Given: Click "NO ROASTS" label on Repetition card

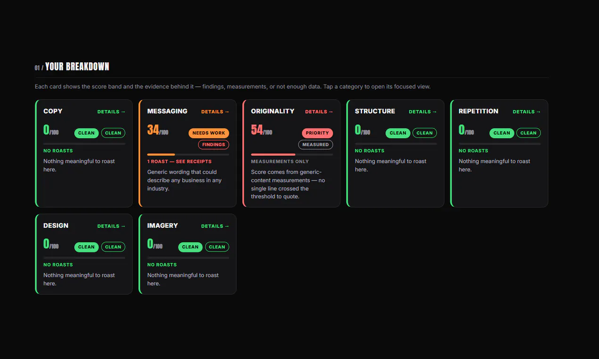Looking at the screenshot, I should [x=473, y=151].
